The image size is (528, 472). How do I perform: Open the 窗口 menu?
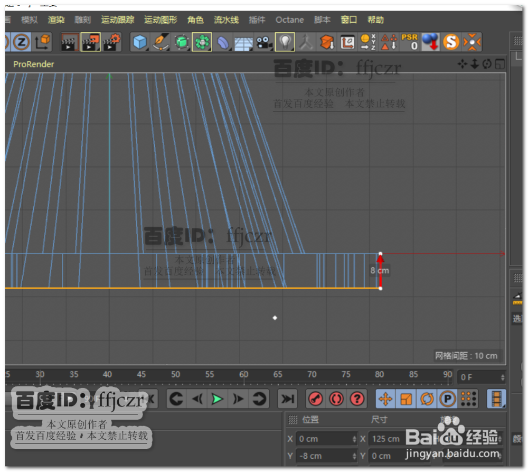(349, 20)
